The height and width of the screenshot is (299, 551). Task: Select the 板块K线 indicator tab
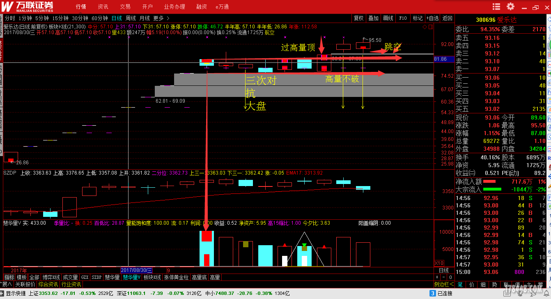(152, 278)
